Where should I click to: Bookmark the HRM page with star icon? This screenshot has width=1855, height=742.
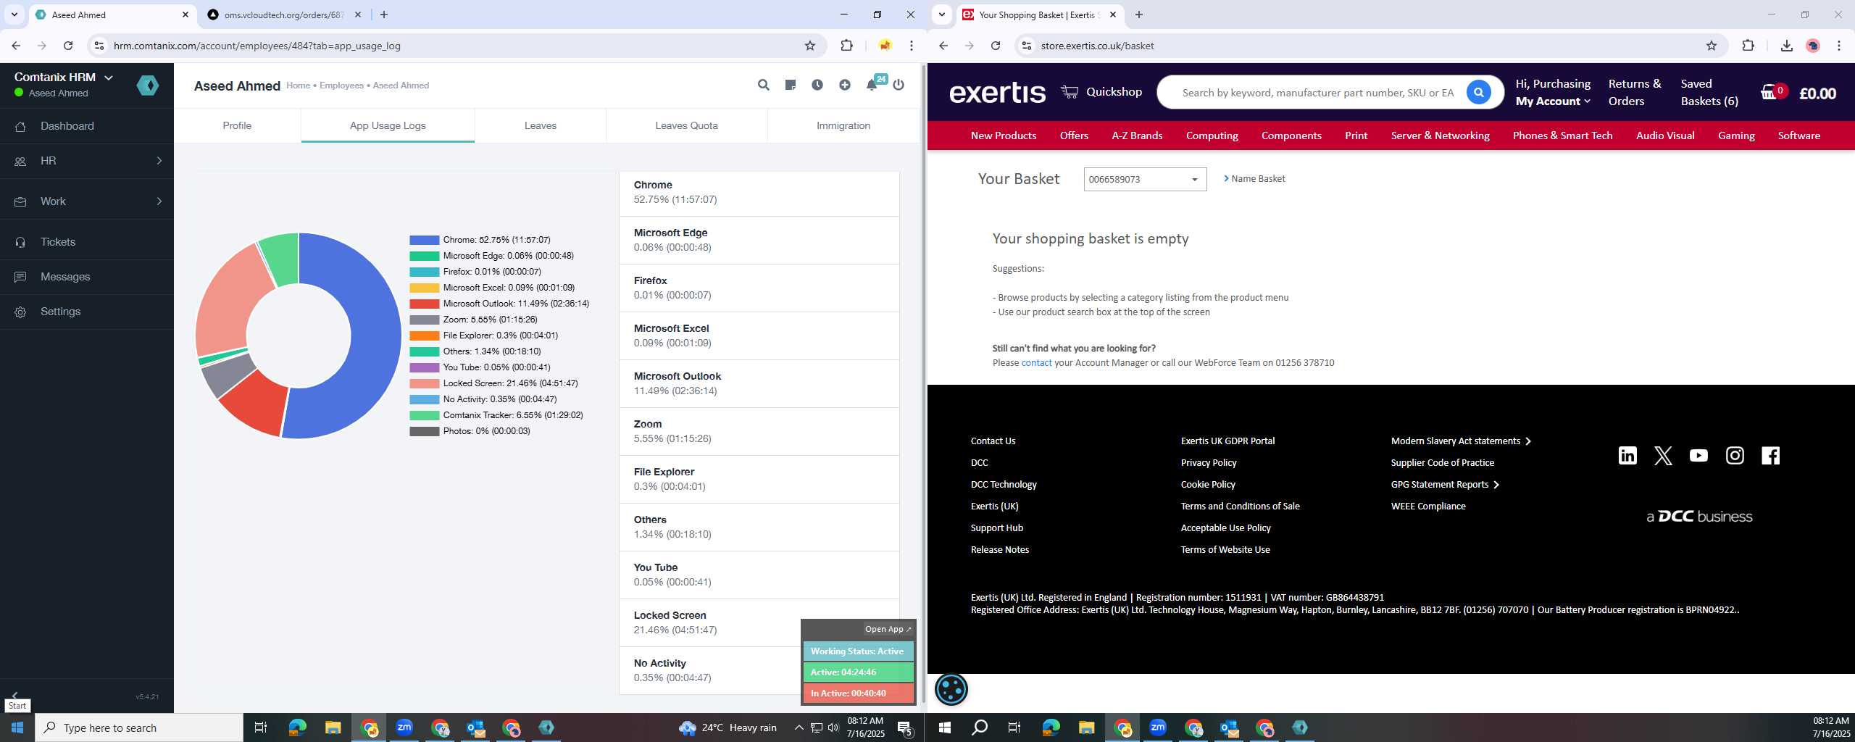coord(810,46)
